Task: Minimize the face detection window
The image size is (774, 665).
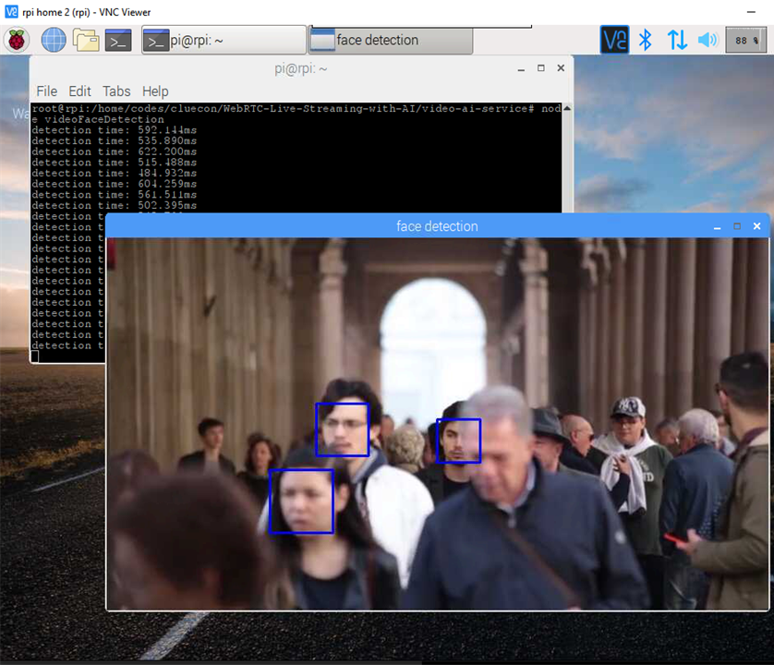Action: tap(717, 226)
